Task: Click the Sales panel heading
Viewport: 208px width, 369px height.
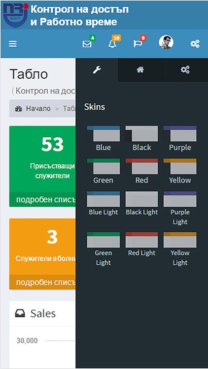Action: pyautogui.click(x=43, y=313)
